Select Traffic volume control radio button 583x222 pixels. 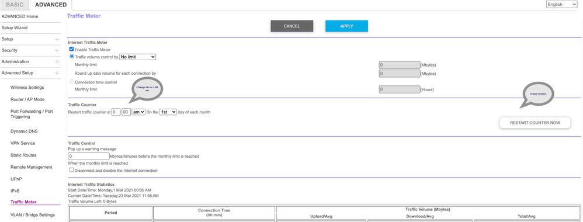pos(72,57)
